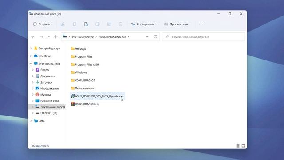Click the Сеть network icon
The width and height of the screenshot is (284, 160).
coord(35,120)
